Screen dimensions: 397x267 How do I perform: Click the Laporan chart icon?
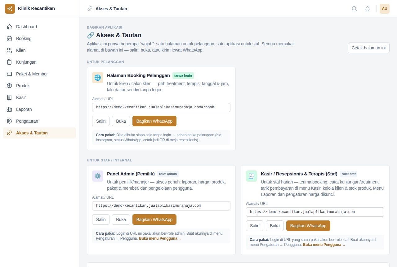9,109
